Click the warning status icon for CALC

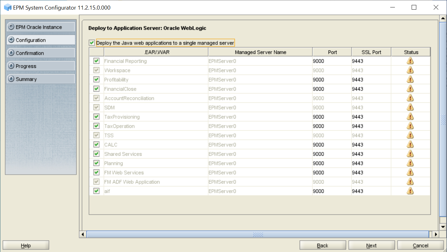tap(410, 144)
